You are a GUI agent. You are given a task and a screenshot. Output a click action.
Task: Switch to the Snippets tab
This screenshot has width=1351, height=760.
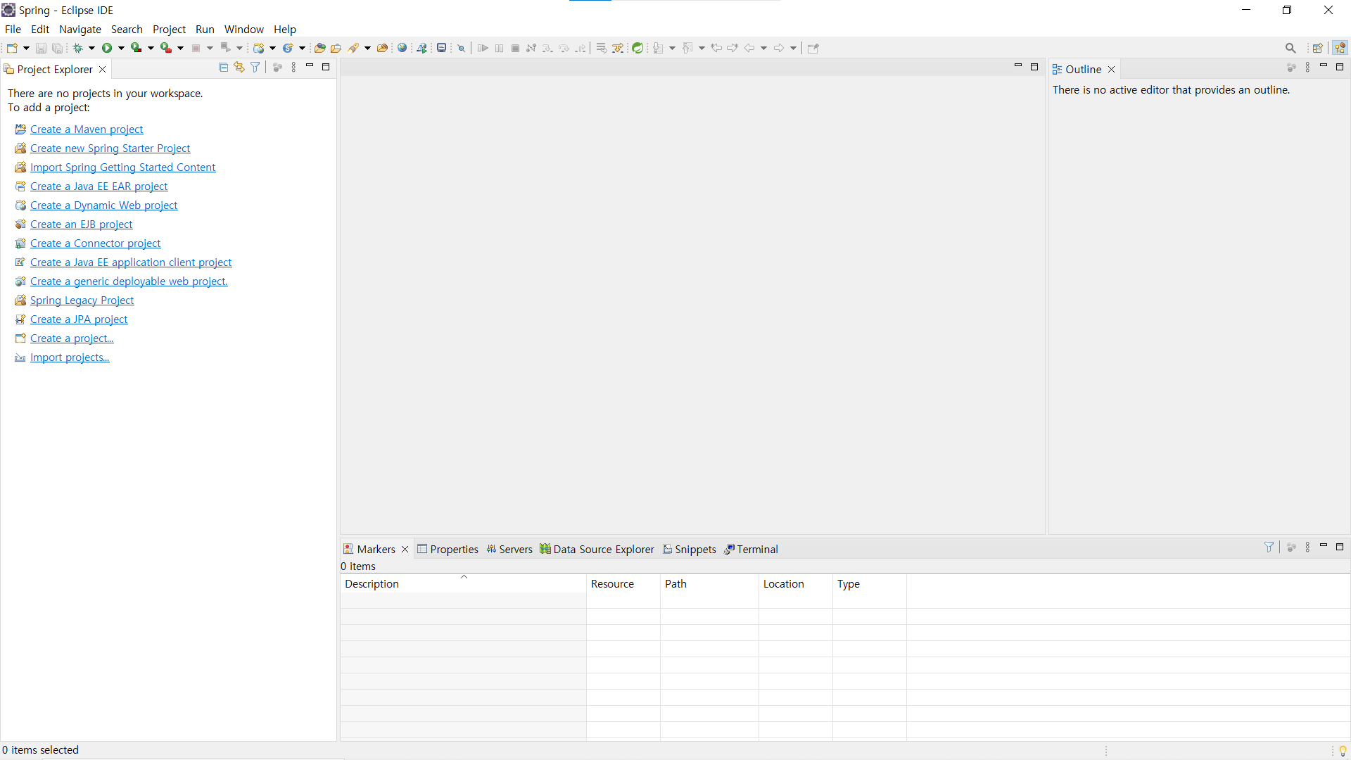[690, 549]
